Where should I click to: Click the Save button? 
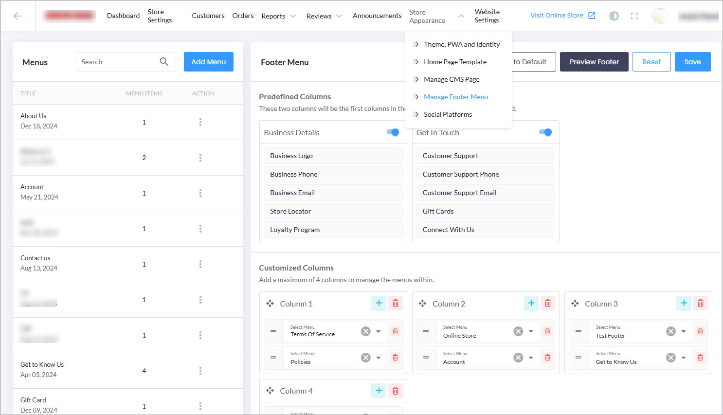coord(693,62)
